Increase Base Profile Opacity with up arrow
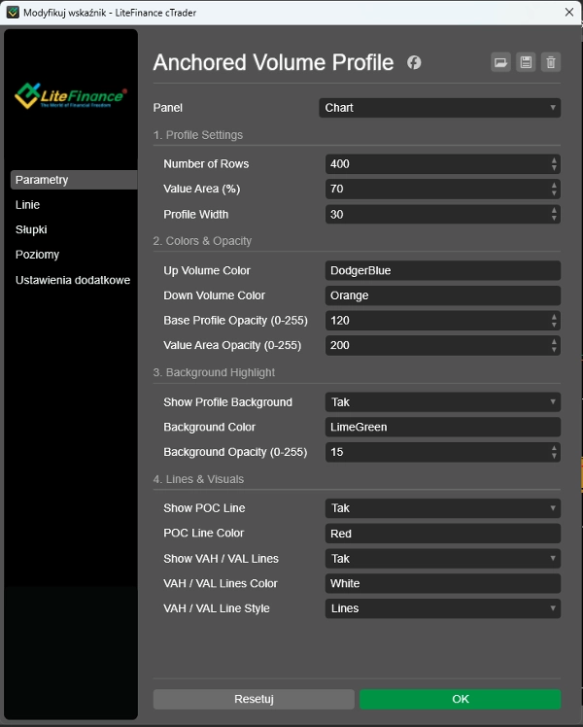 point(554,317)
